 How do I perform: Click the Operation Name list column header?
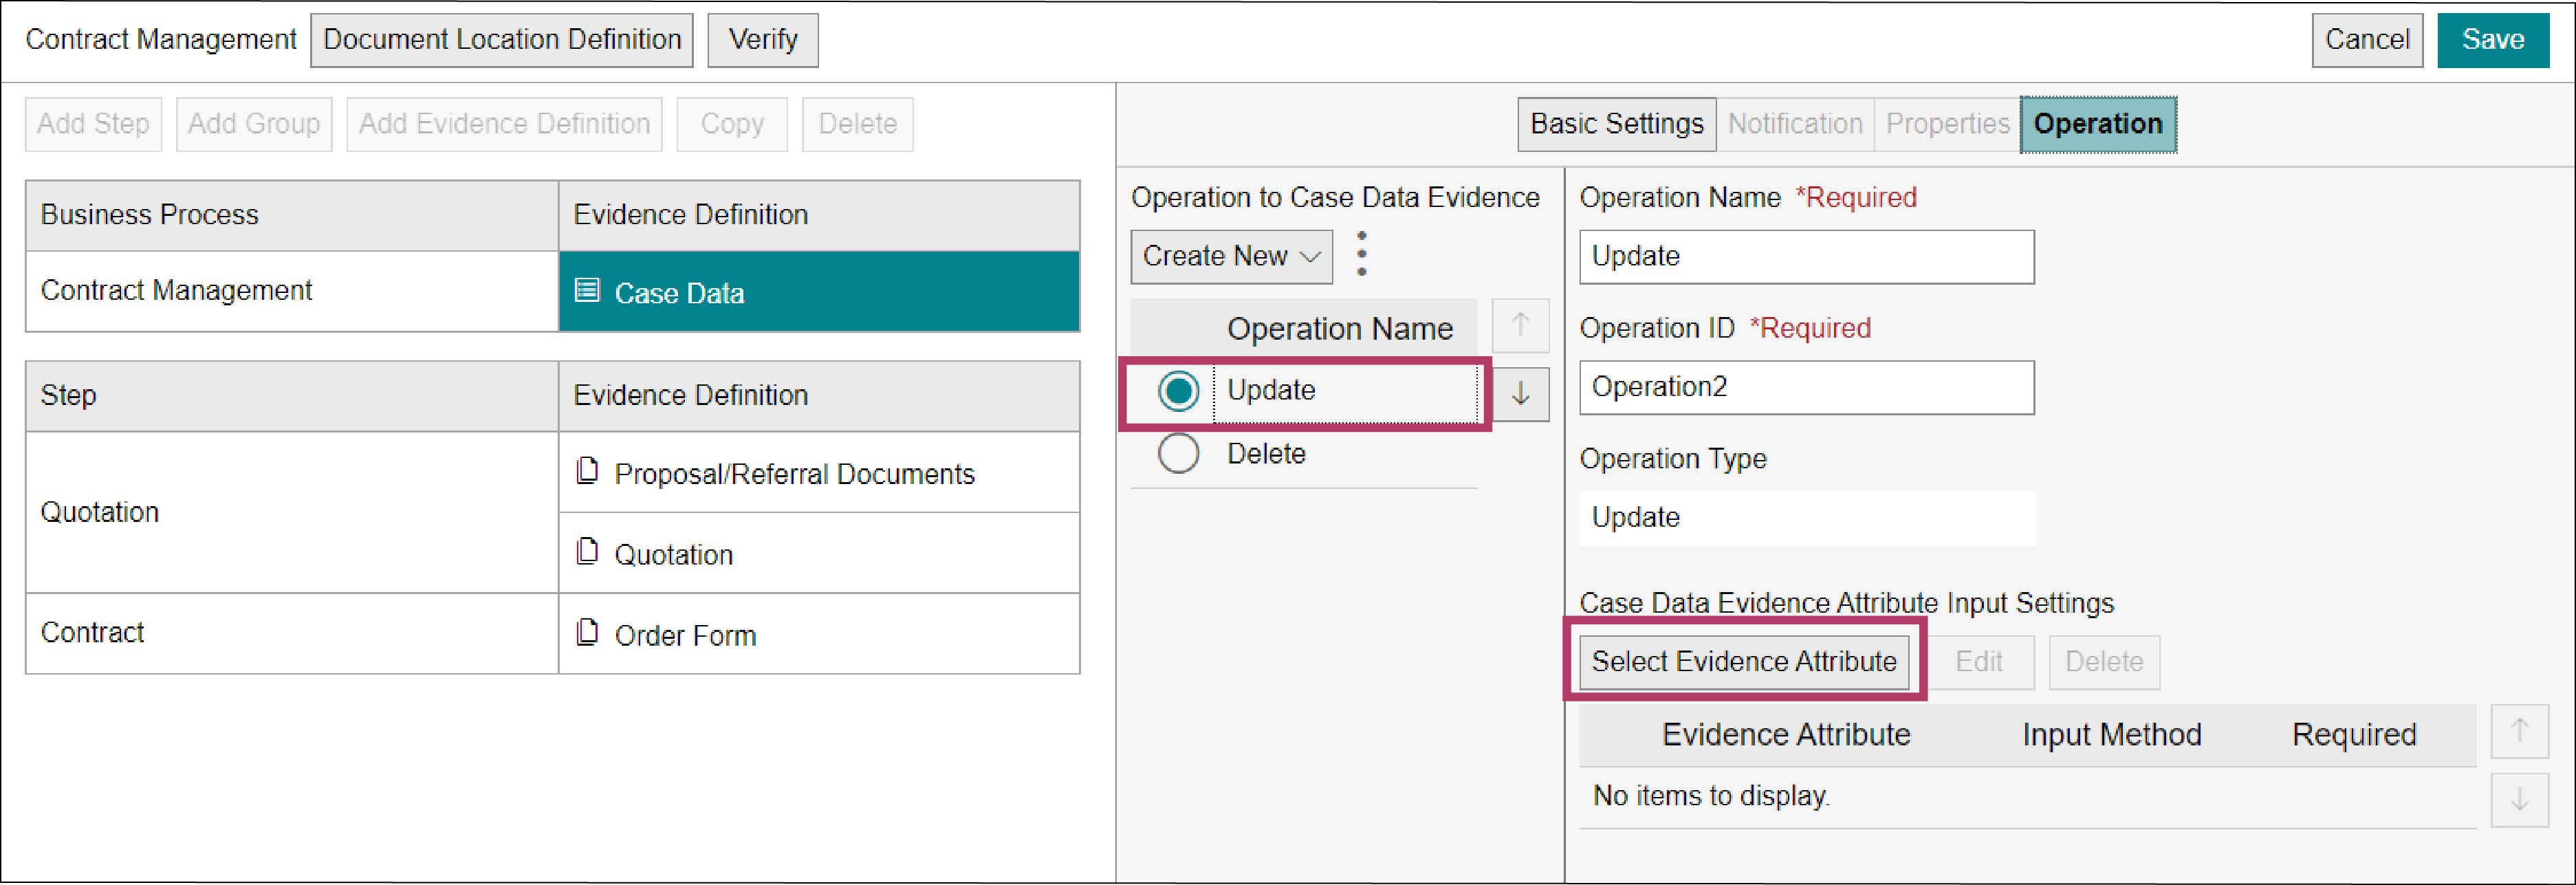1339,329
